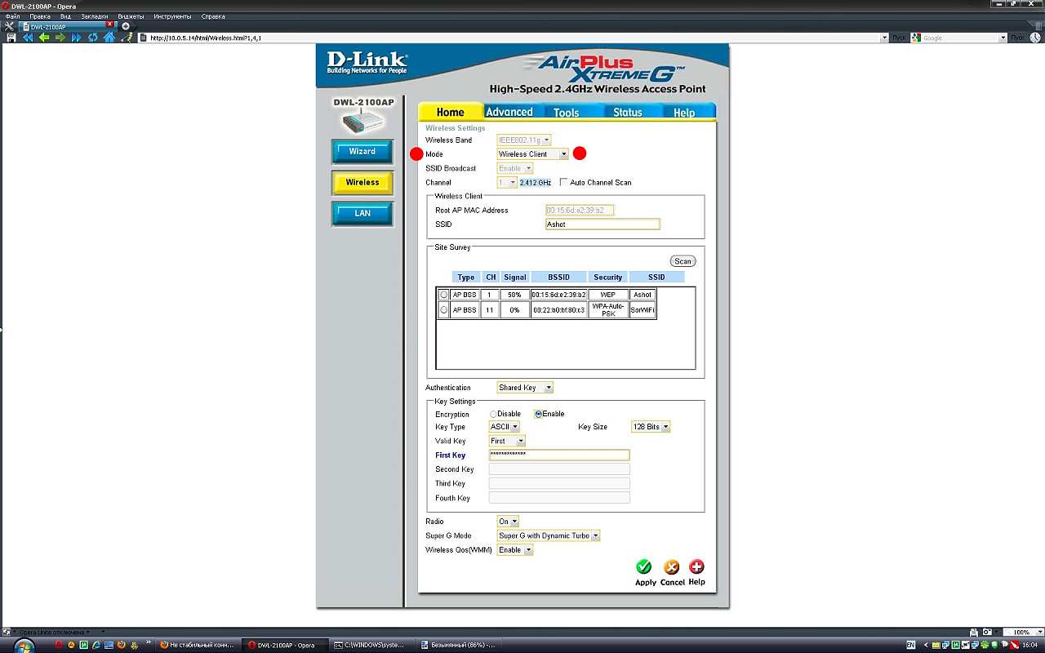Open the Authentication dropdown showing Shared Key
Image resolution: width=1045 pixels, height=653 pixels.
pos(526,388)
